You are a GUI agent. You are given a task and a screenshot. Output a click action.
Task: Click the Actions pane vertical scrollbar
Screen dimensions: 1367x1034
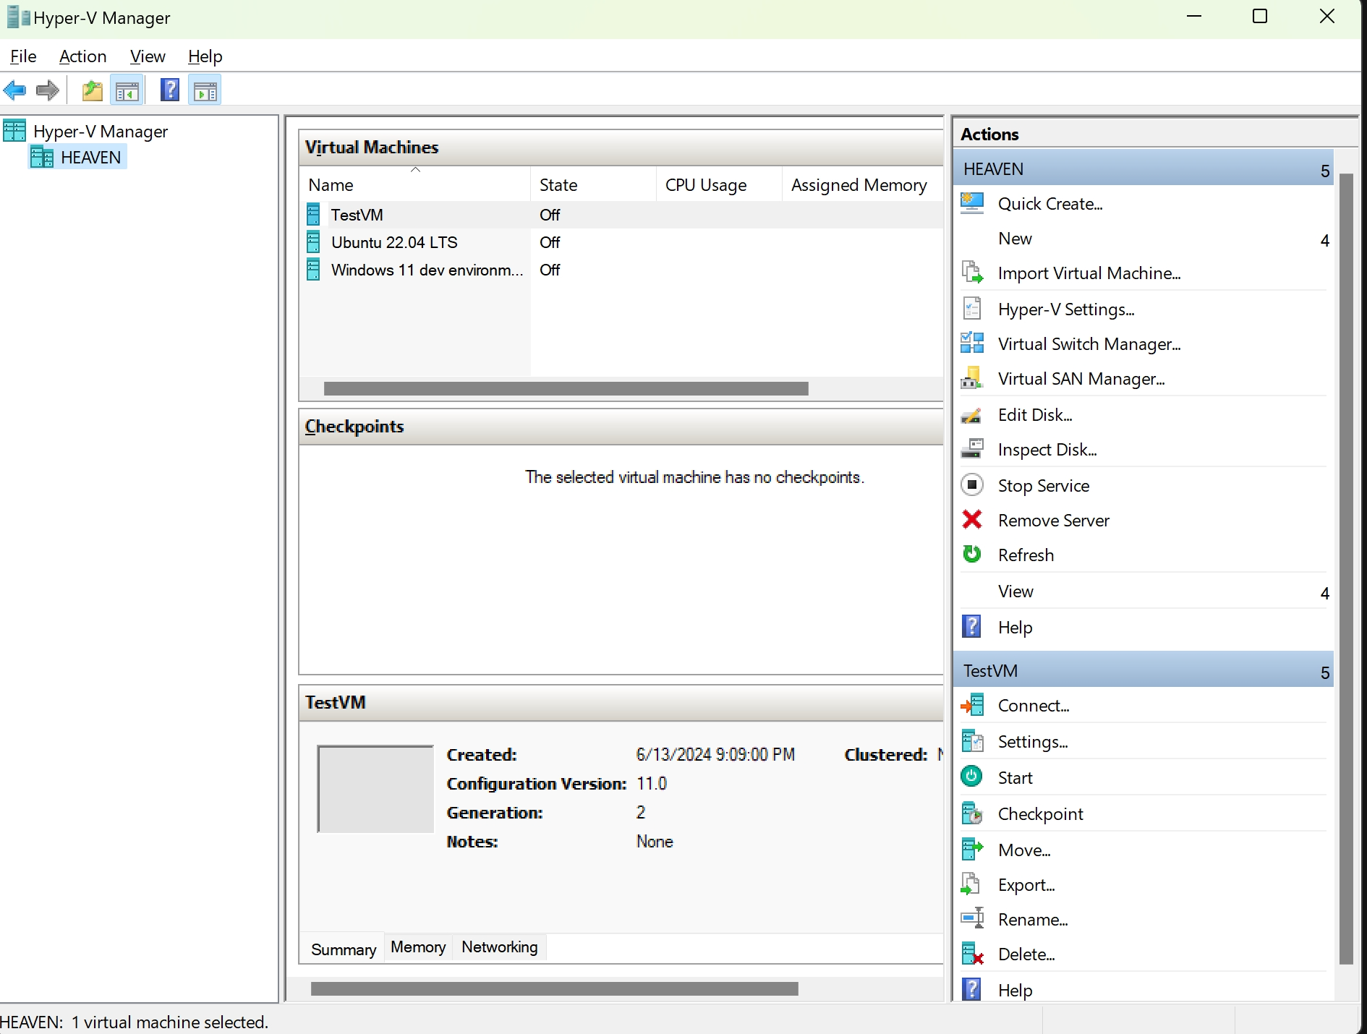tap(1346, 569)
